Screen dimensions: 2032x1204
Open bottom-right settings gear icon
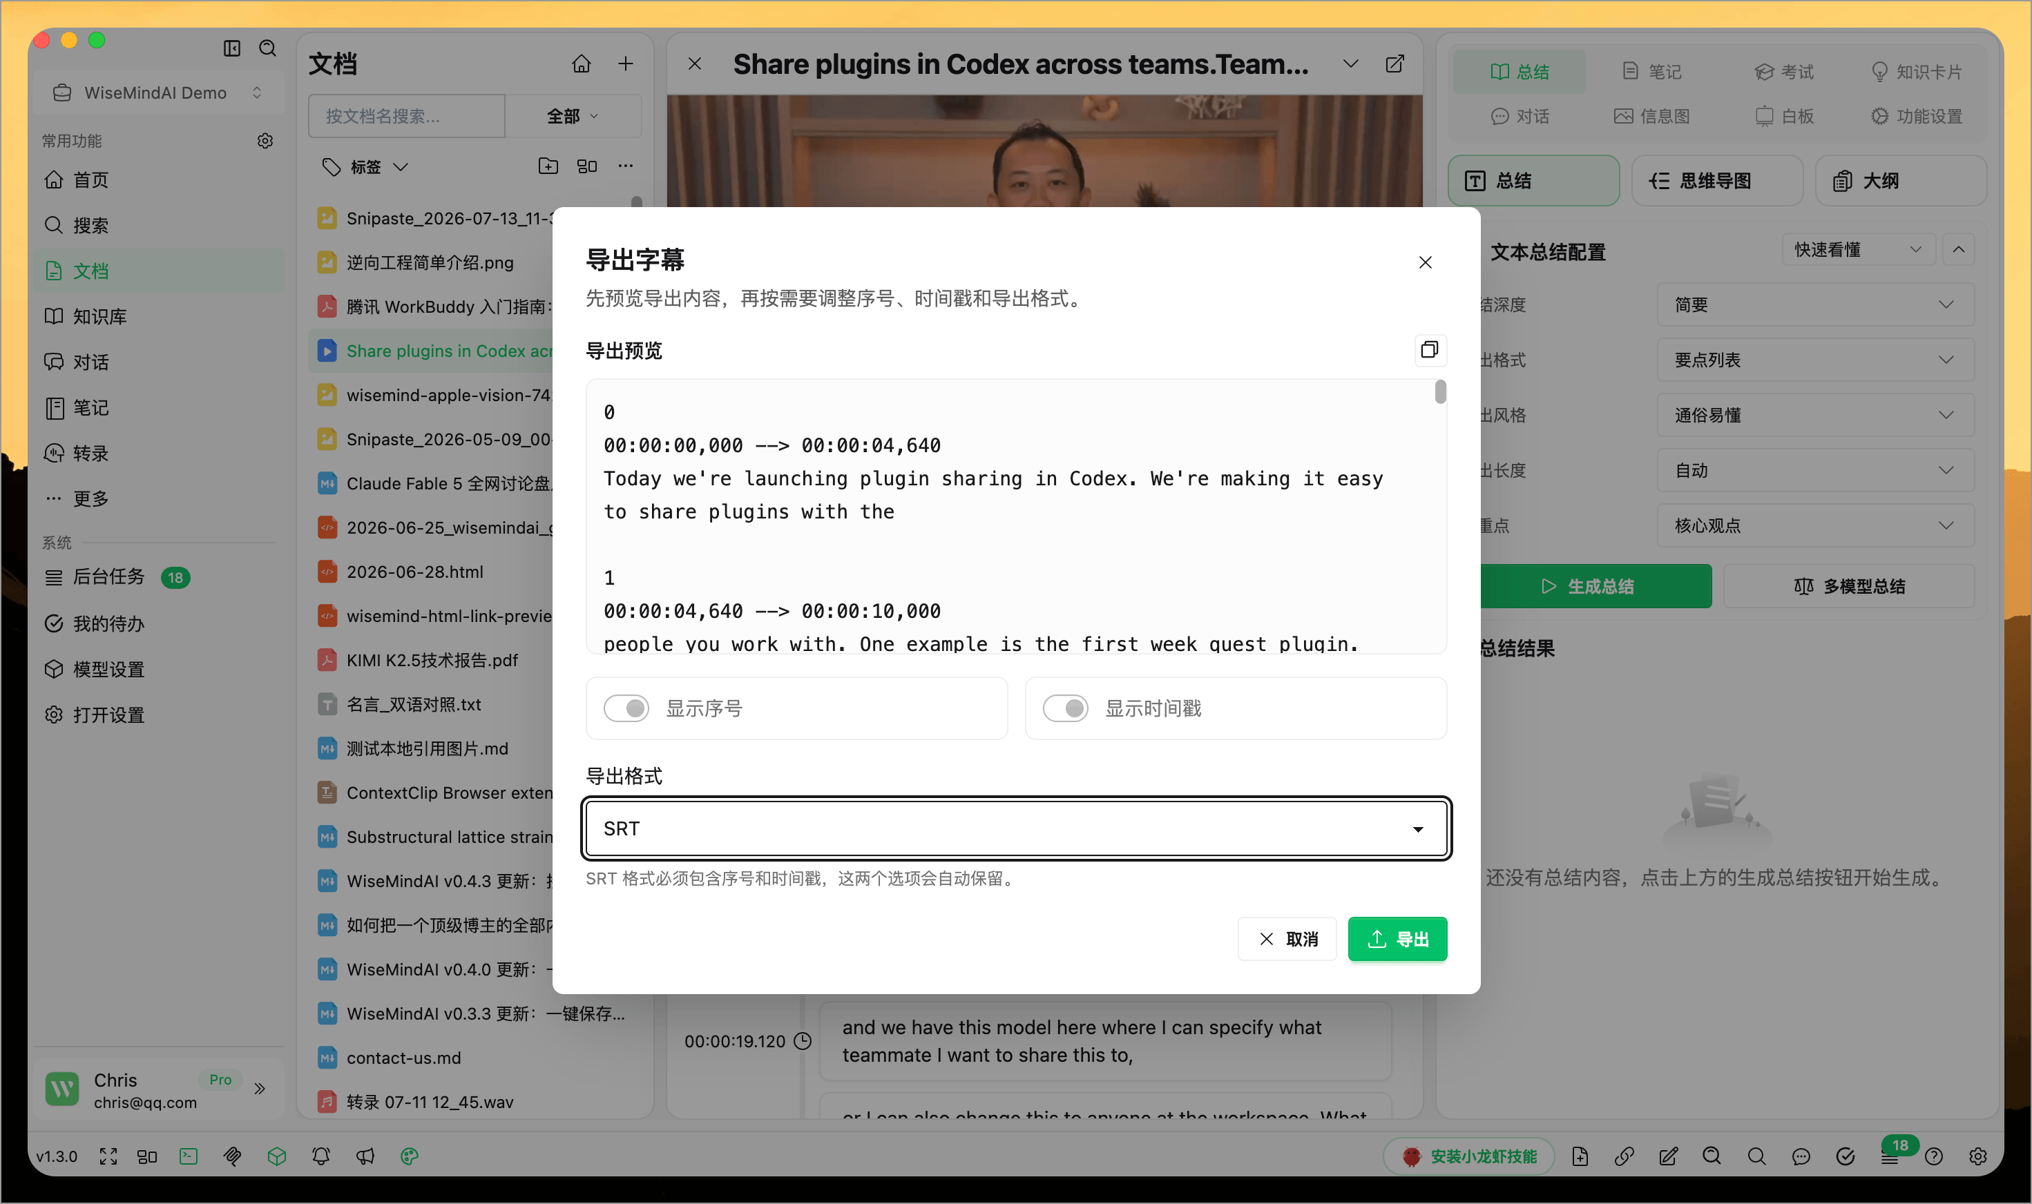click(x=1978, y=1157)
